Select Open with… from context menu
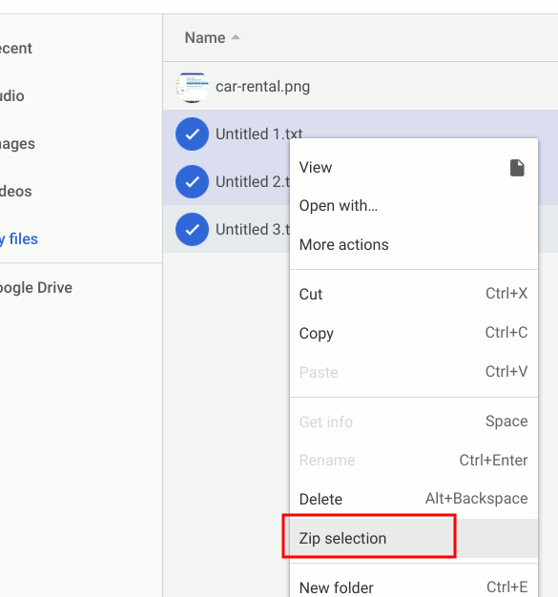Screen dimensions: 558x597 coord(414,206)
